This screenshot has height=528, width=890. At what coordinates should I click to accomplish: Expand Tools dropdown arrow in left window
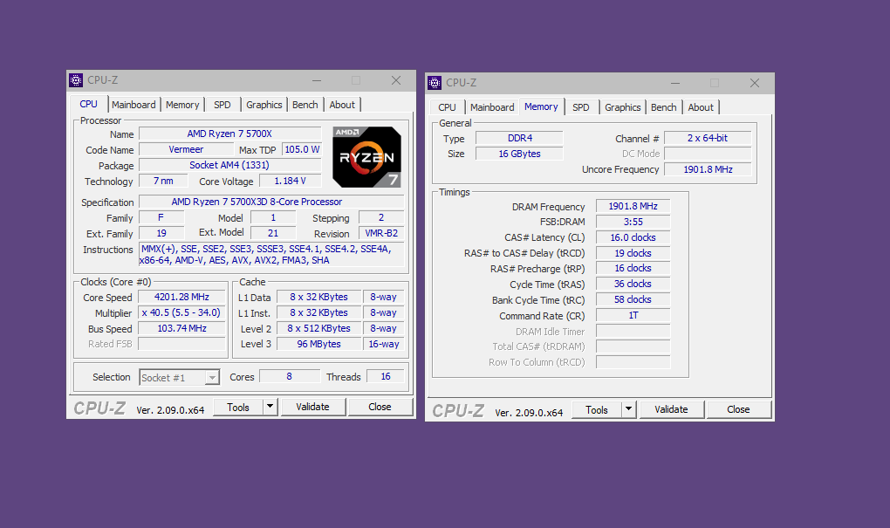270,407
